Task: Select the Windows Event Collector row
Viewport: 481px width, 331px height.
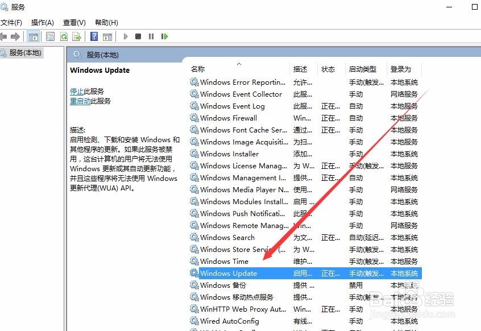Action: pyautogui.click(x=305, y=94)
